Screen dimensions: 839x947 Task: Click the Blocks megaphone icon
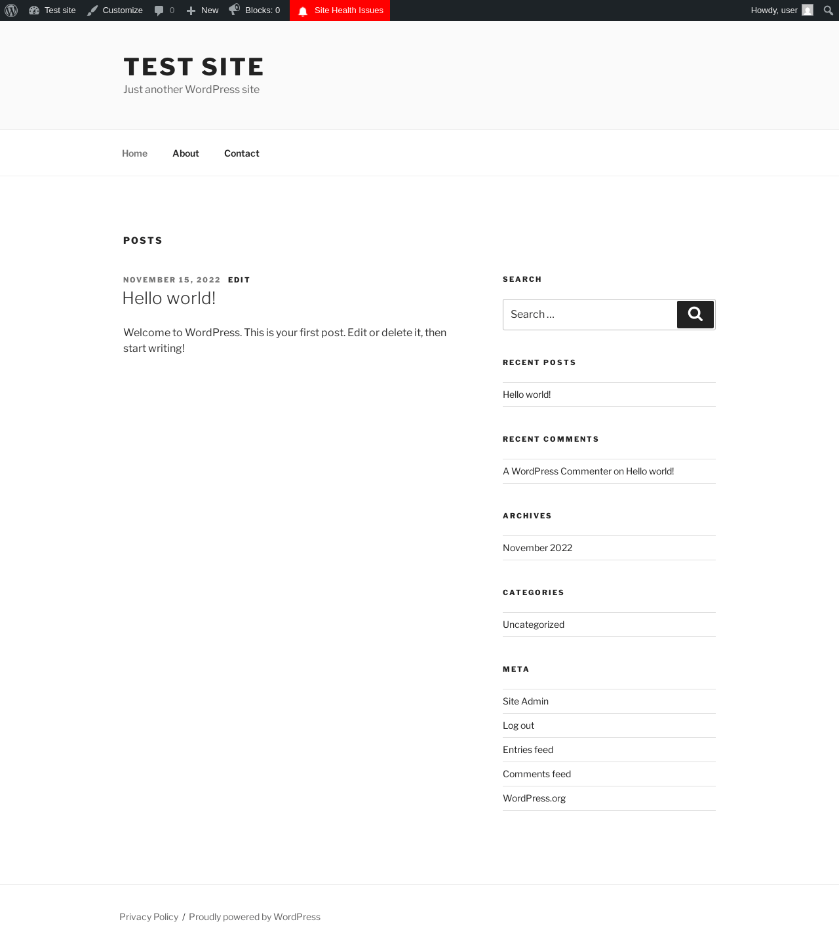tap(234, 10)
